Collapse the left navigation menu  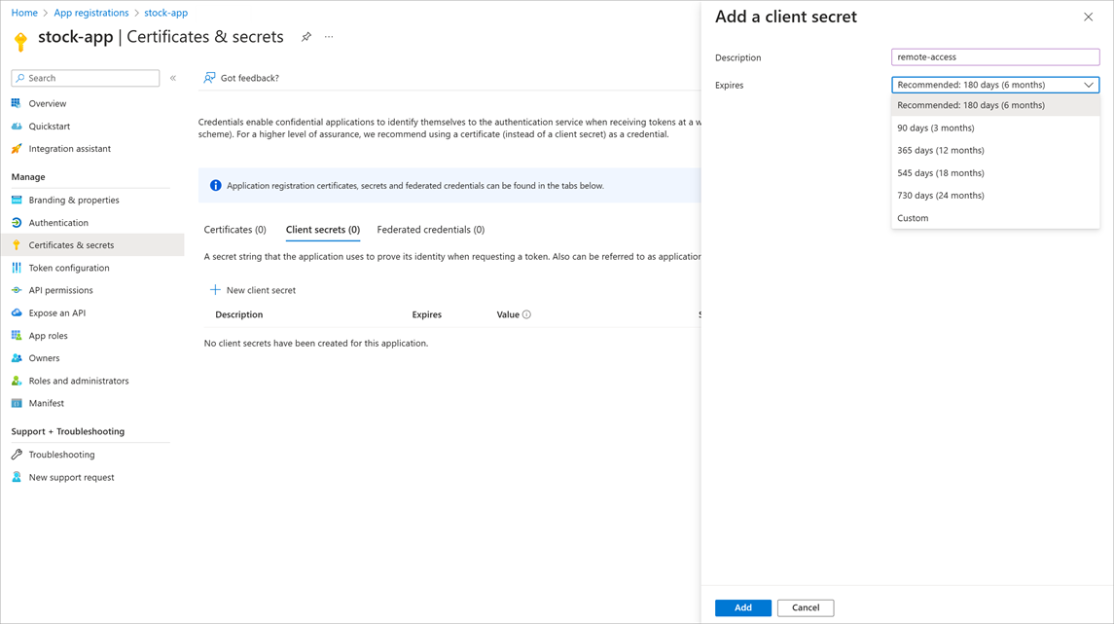click(172, 78)
